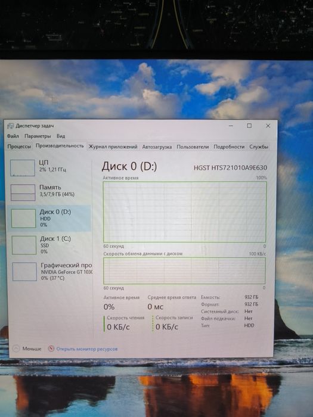The height and width of the screenshot is (417, 313).
Task: Maximize the Диспетчер задач window
Action: pyautogui.click(x=249, y=126)
